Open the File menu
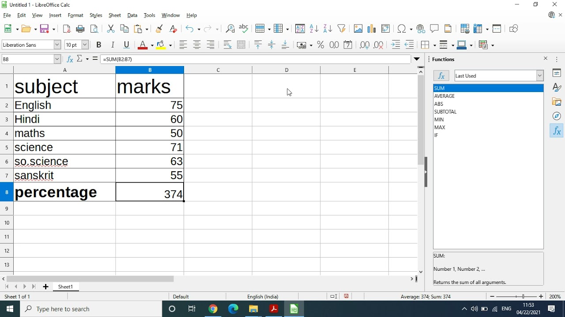 coord(7,15)
